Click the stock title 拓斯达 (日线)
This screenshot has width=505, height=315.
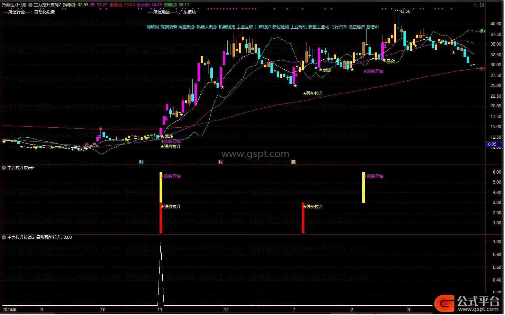[14, 5]
